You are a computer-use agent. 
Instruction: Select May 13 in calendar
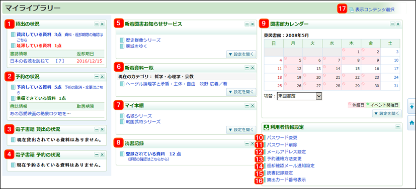click(x=312, y=69)
